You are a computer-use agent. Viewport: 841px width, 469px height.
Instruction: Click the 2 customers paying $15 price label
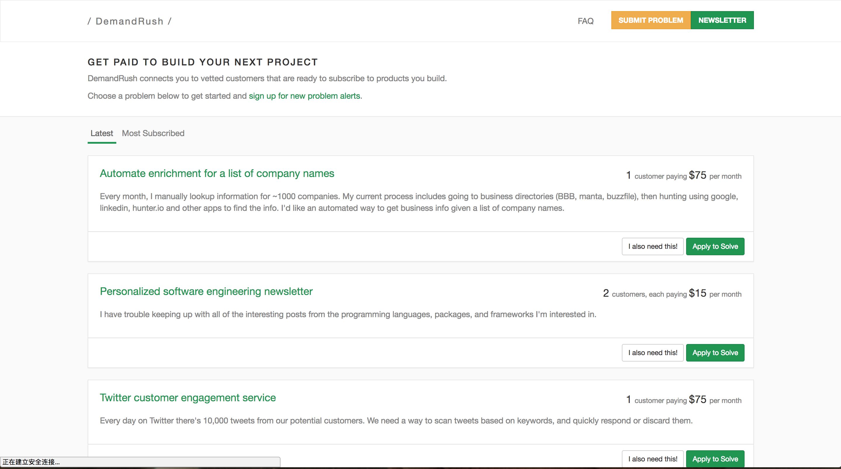(672, 293)
